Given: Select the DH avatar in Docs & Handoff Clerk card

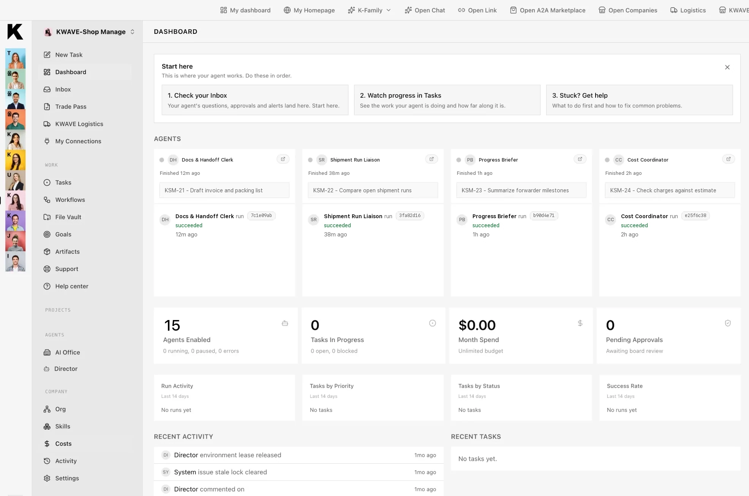Looking at the screenshot, I should [173, 160].
